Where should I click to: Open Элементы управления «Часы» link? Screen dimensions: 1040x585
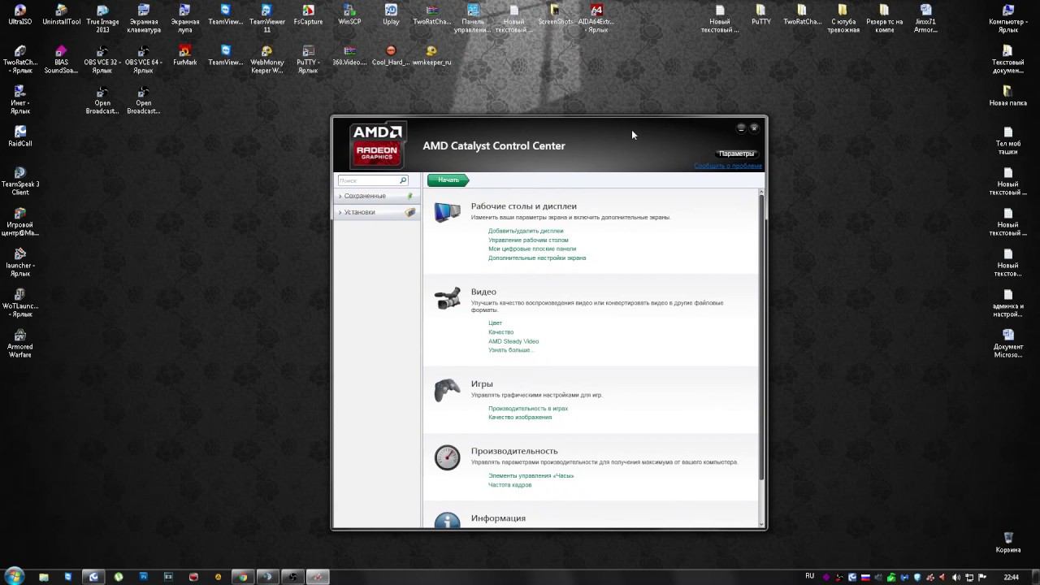[x=531, y=476]
